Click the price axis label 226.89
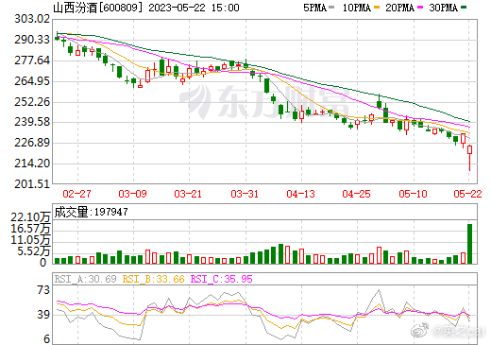This screenshot has width=491, height=345. (x=32, y=143)
